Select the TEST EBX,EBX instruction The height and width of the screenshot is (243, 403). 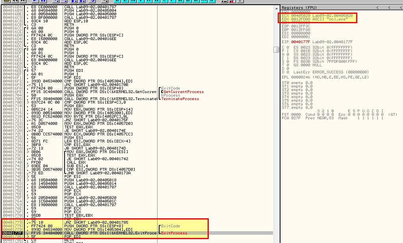point(78,216)
